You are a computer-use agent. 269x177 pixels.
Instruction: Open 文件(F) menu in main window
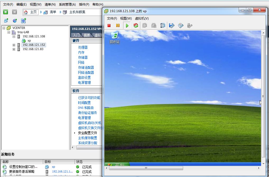(x=8, y=4)
